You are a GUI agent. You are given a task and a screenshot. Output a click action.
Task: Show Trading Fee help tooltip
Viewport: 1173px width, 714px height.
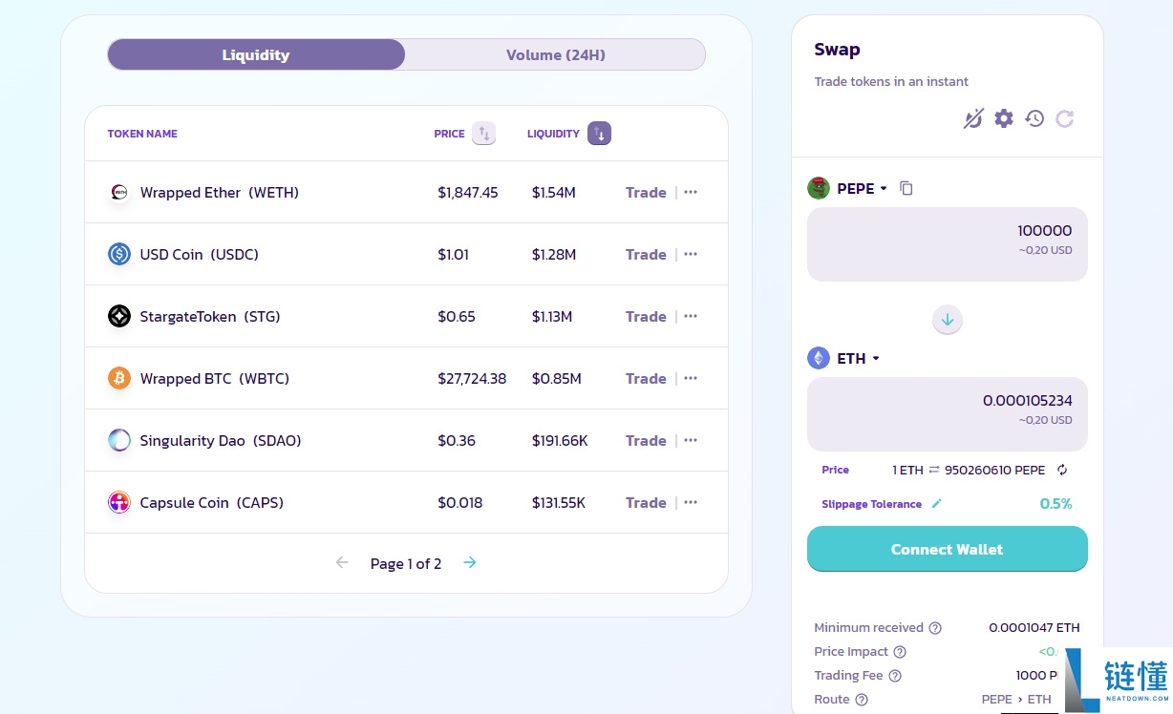click(895, 676)
